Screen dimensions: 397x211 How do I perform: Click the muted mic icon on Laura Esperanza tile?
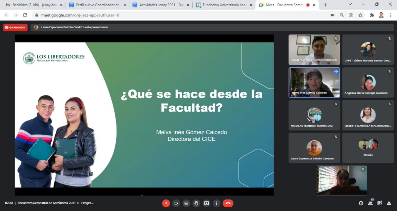pyautogui.click(x=336, y=137)
